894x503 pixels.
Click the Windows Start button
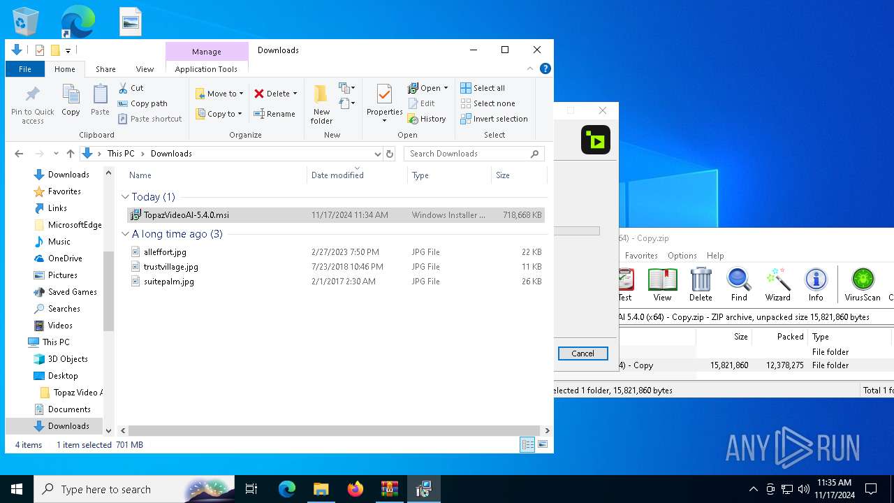pyautogui.click(x=17, y=489)
